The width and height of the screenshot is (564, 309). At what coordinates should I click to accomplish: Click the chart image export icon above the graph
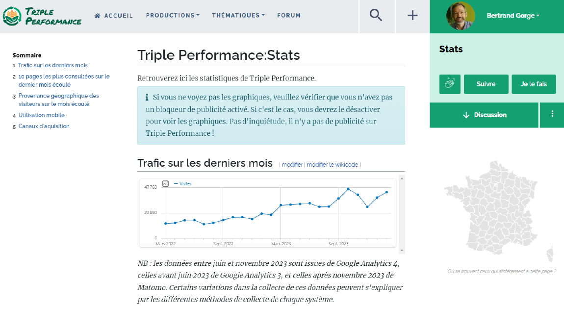pos(165,183)
